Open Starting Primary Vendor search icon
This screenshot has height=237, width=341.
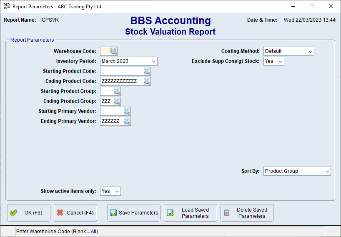[127, 111]
